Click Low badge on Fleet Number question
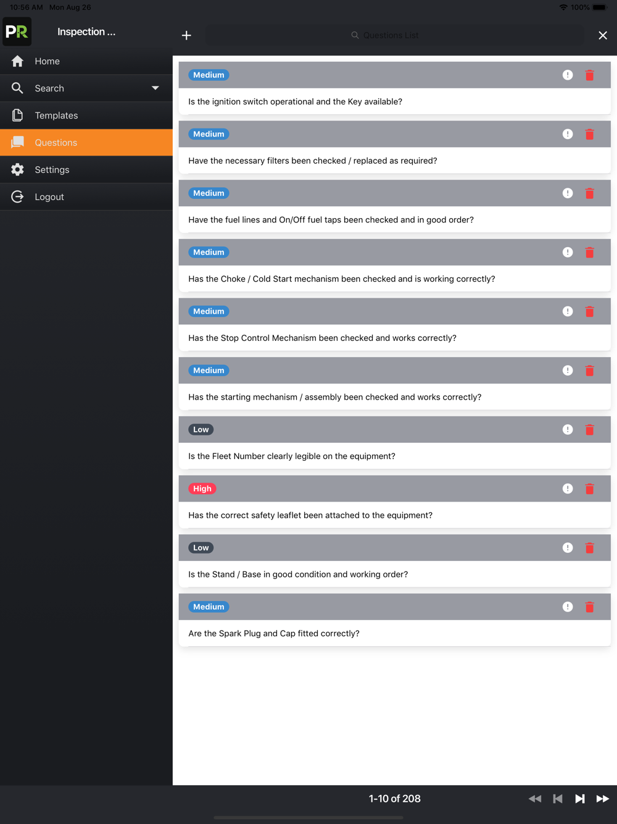This screenshot has height=824, width=617. coord(201,430)
